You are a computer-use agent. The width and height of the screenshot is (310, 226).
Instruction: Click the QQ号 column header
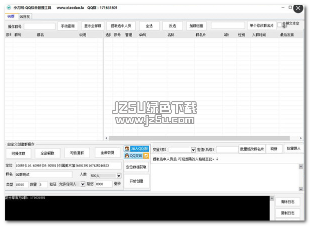click(x=142, y=35)
